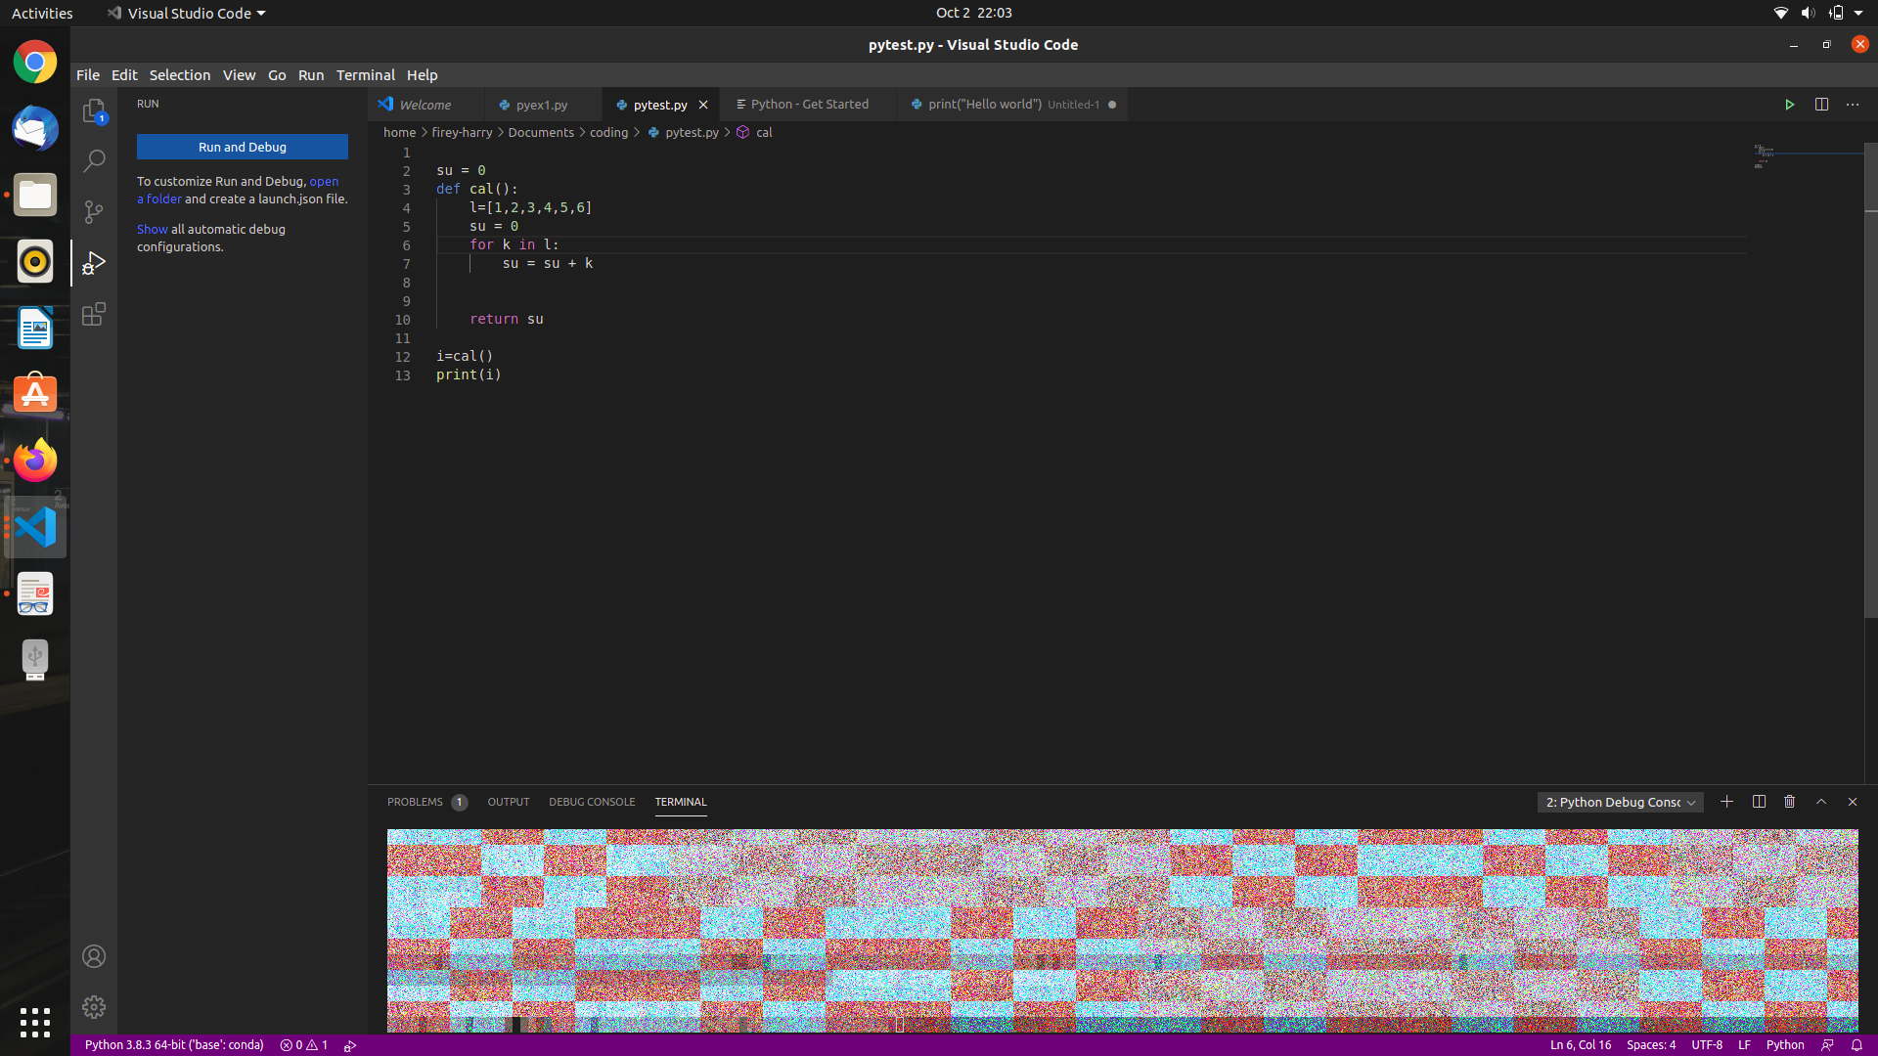Open the Explorer sidebar icon

94,110
